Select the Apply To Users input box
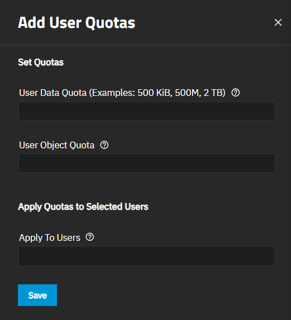 (147, 256)
